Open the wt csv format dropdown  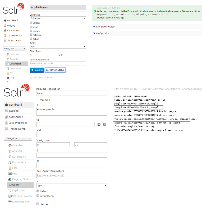72,186
